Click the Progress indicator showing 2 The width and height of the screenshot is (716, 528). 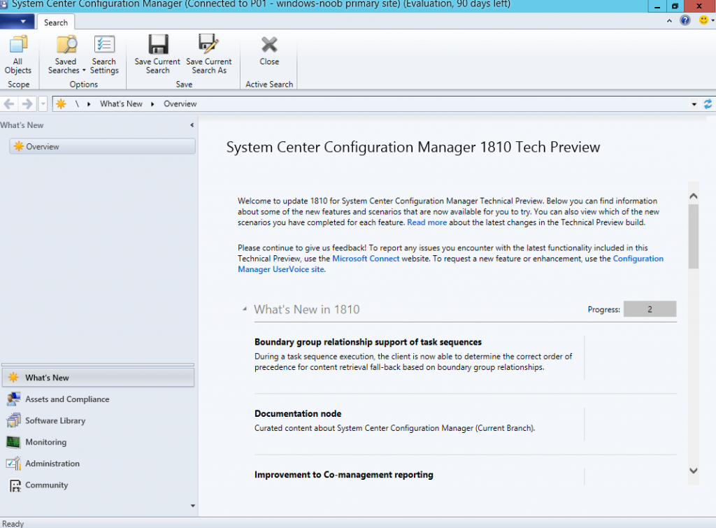tap(650, 309)
